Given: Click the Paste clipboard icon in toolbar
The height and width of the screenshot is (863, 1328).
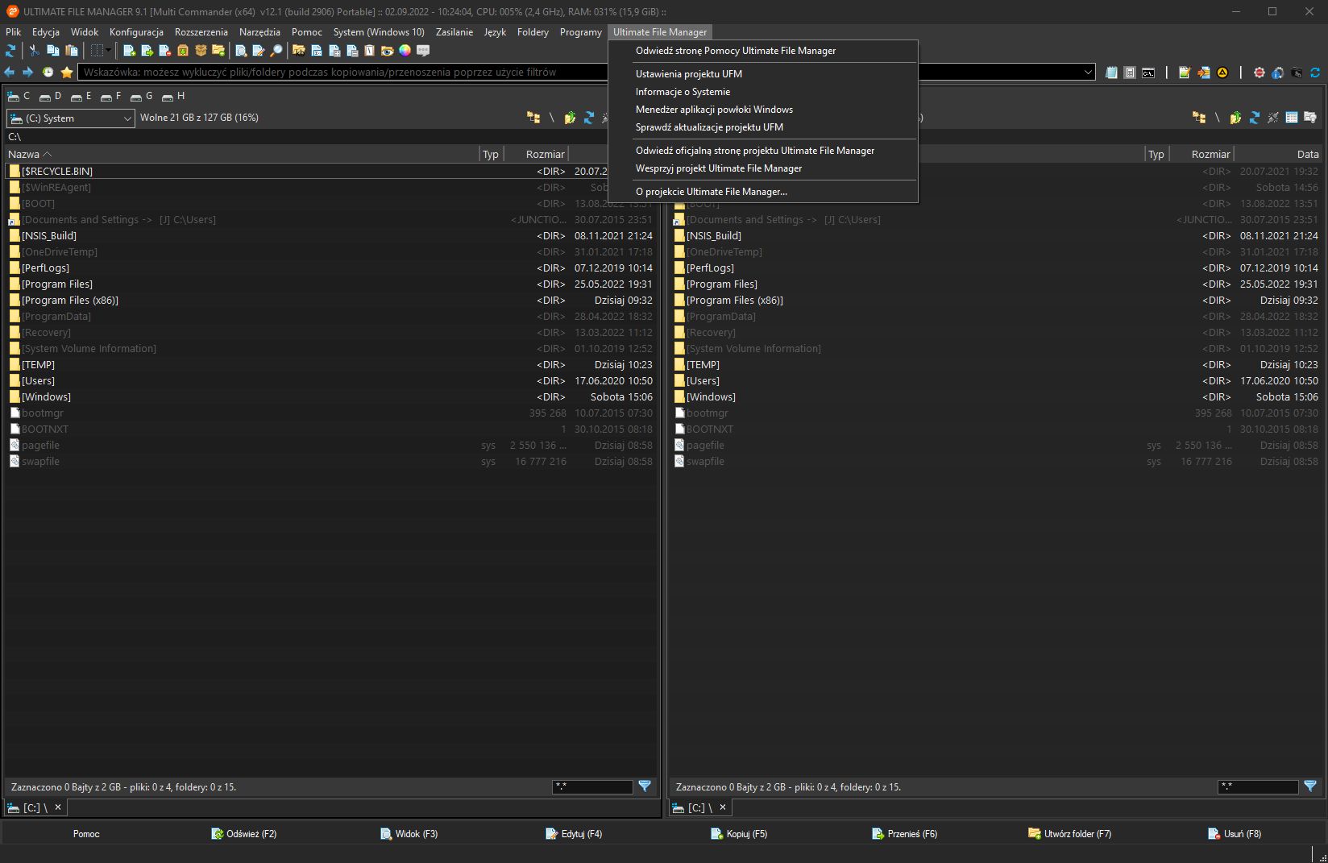Looking at the screenshot, I should [x=71, y=50].
